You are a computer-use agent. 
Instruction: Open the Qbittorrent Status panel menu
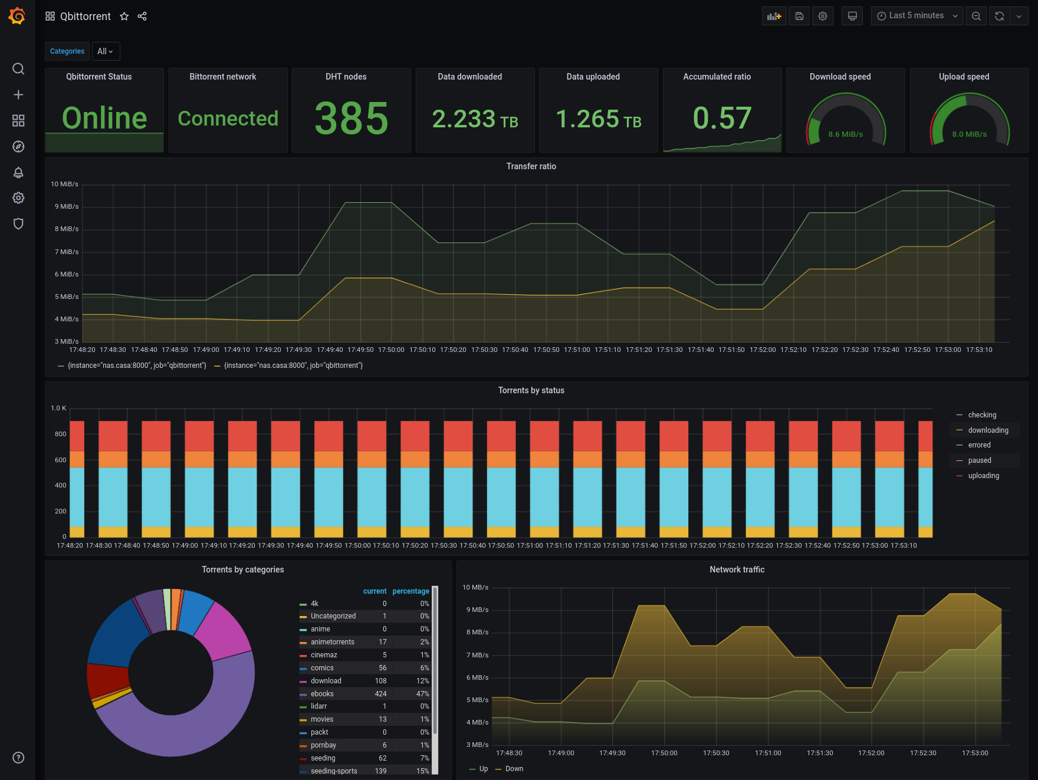99,77
